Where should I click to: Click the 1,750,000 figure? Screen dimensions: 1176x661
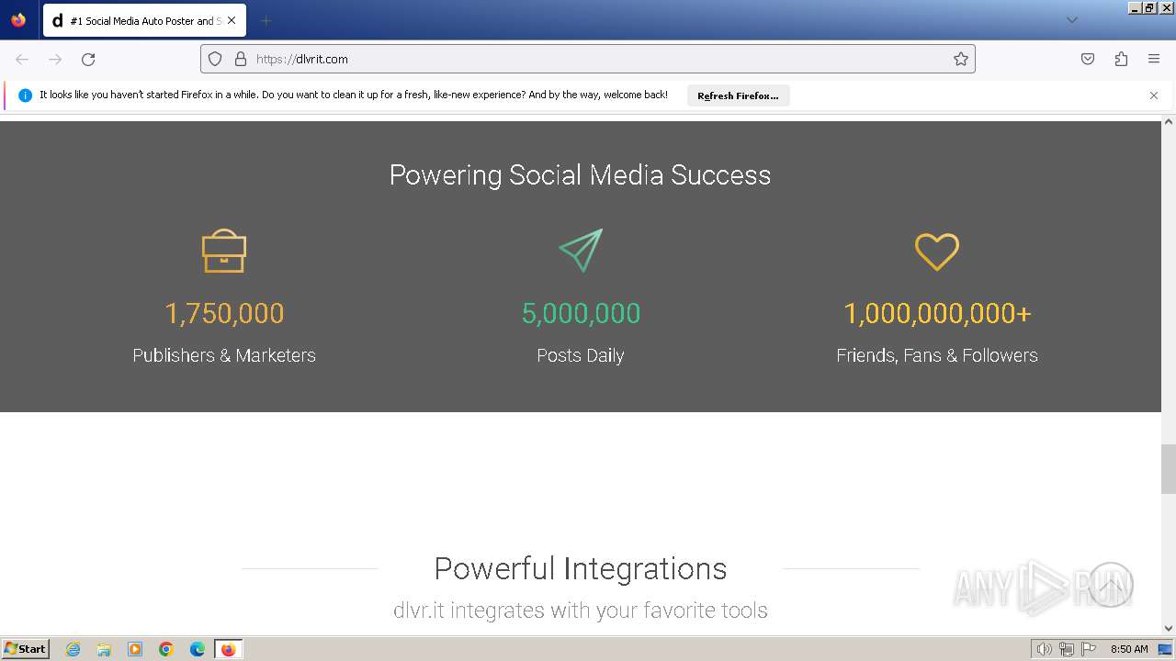[224, 313]
